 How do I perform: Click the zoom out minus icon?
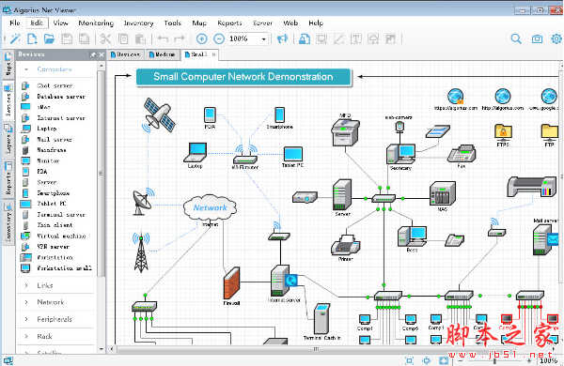pos(219,38)
